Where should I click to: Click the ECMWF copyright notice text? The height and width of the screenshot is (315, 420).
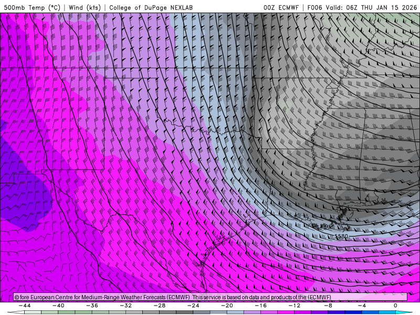pos(102,297)
